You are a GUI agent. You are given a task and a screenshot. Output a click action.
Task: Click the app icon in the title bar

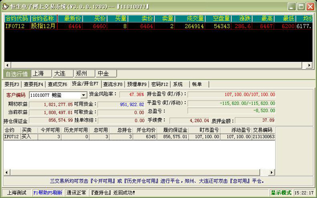point(5,6)
